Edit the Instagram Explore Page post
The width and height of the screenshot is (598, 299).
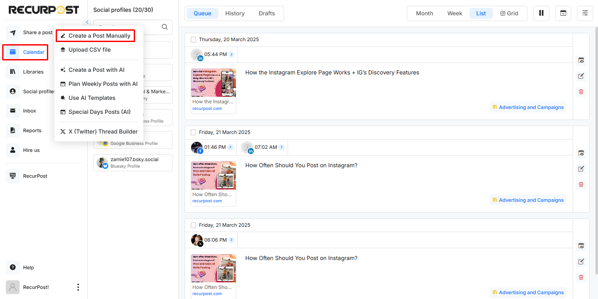[581, 76]
